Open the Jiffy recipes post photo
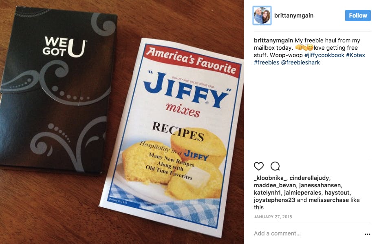 (x=122, y=122)
